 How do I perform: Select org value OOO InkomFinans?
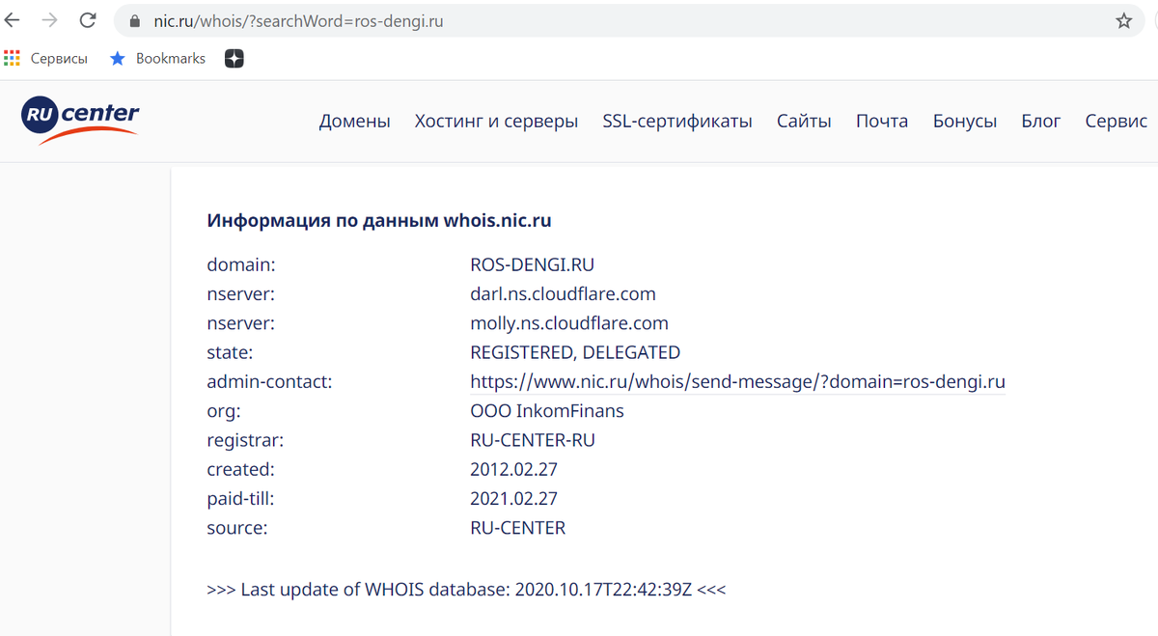pos(547,411)
